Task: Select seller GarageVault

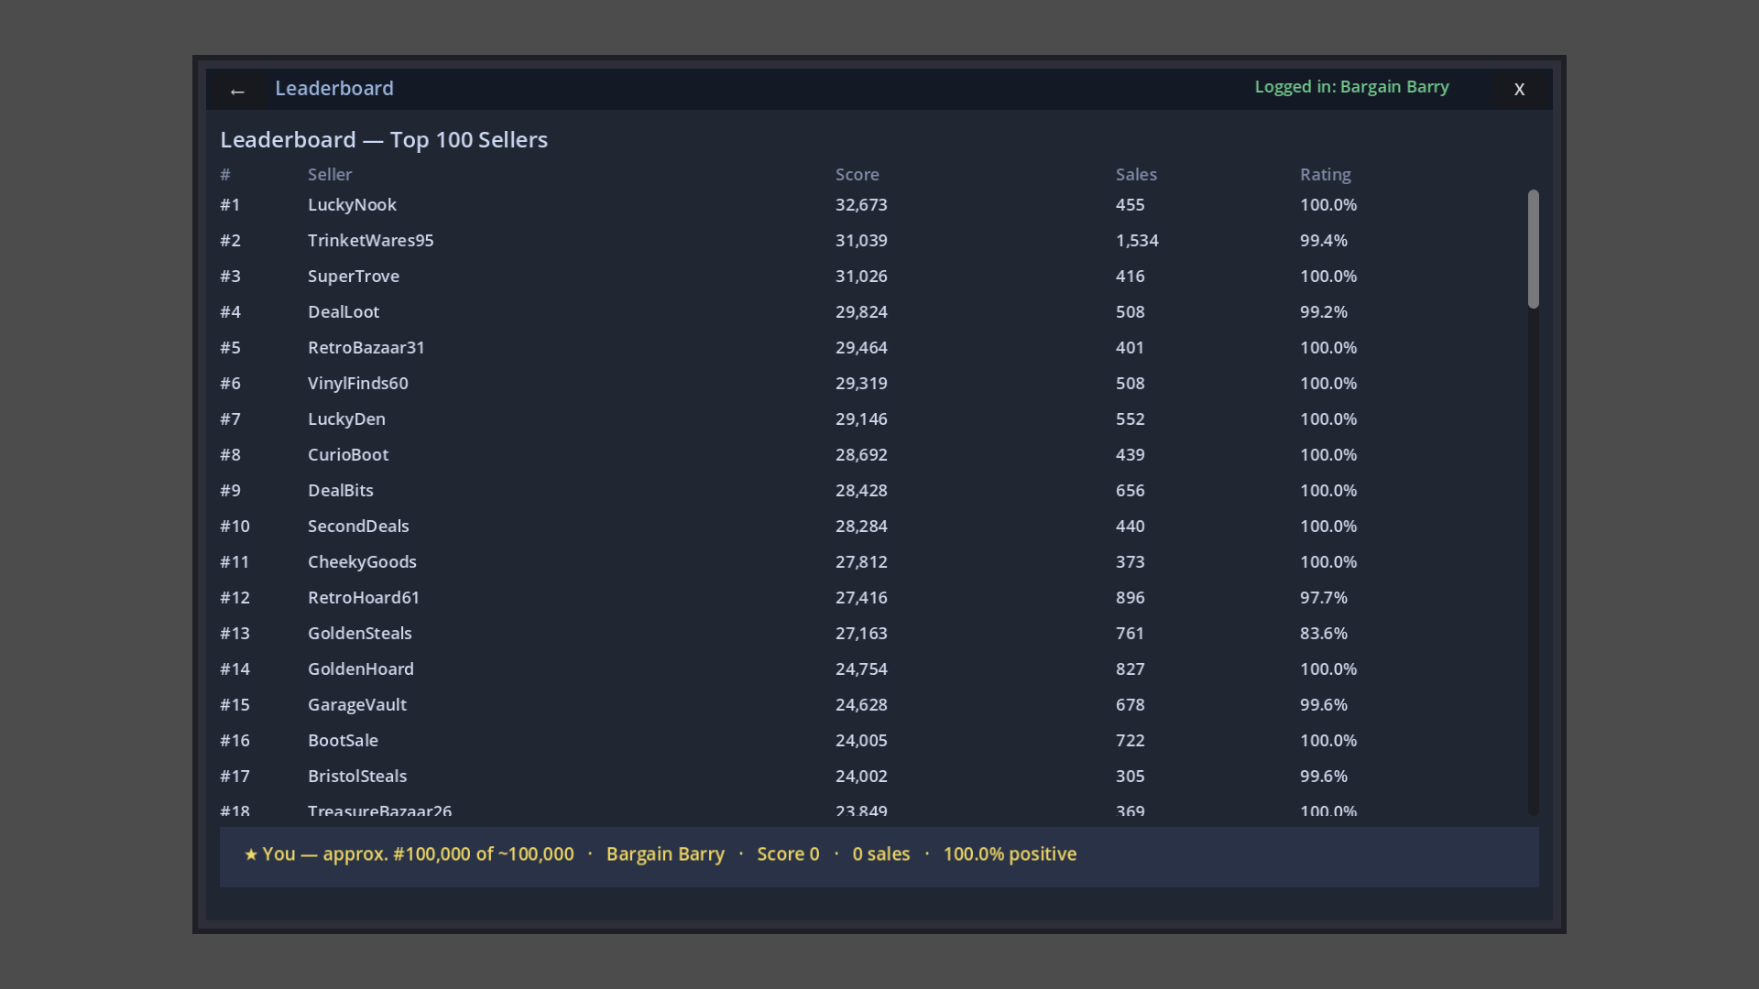Action: click(356, 705)
